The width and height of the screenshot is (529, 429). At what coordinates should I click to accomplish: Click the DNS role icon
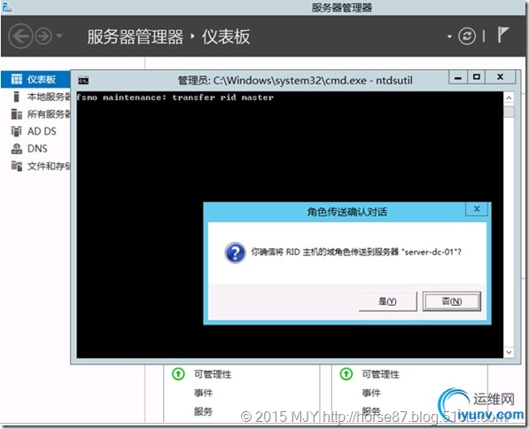17,149
